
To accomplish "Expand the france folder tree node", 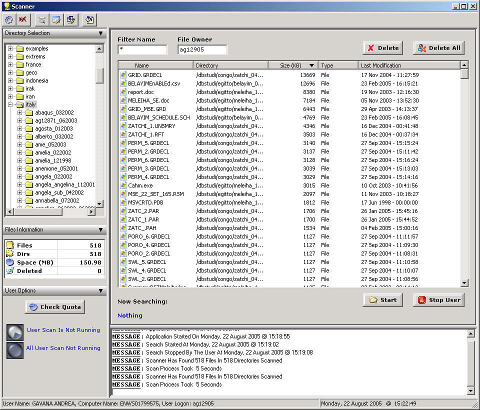I will (x=10, y=64).
